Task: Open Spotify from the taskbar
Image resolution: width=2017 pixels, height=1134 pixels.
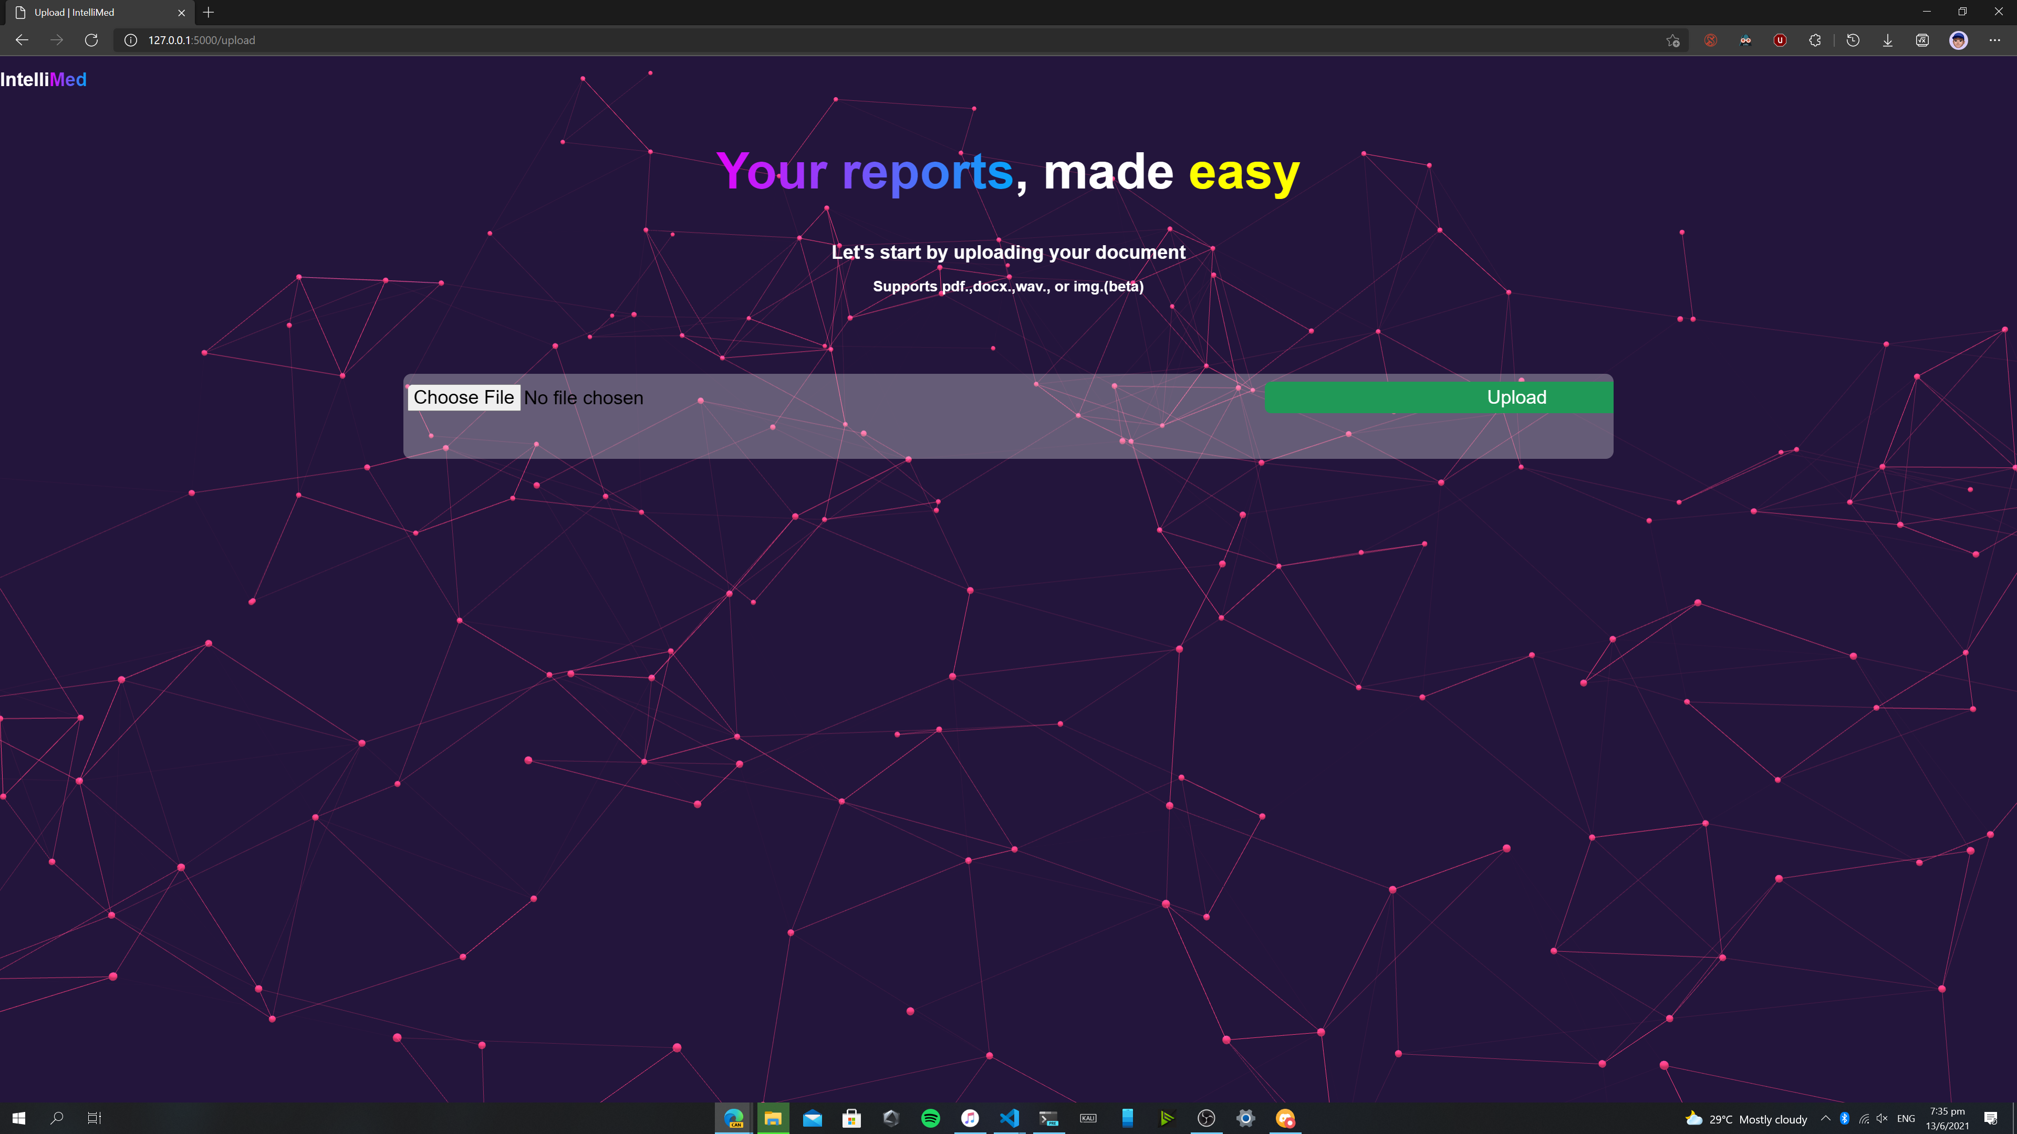Action: click(930, 1118)
